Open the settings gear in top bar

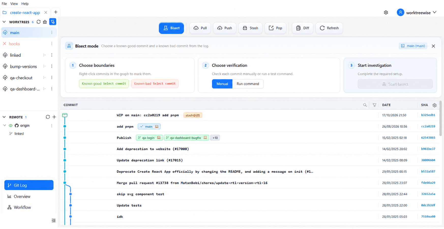coord(386,12)
